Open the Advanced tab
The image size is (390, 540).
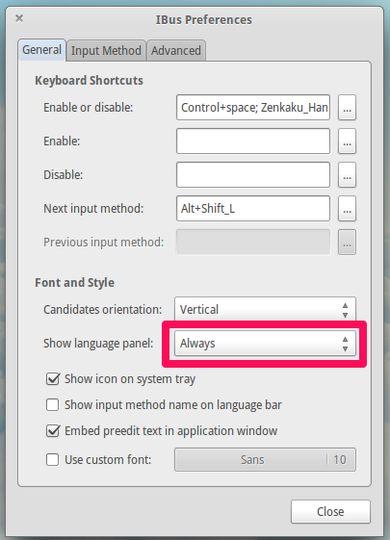tap(176, 51)
